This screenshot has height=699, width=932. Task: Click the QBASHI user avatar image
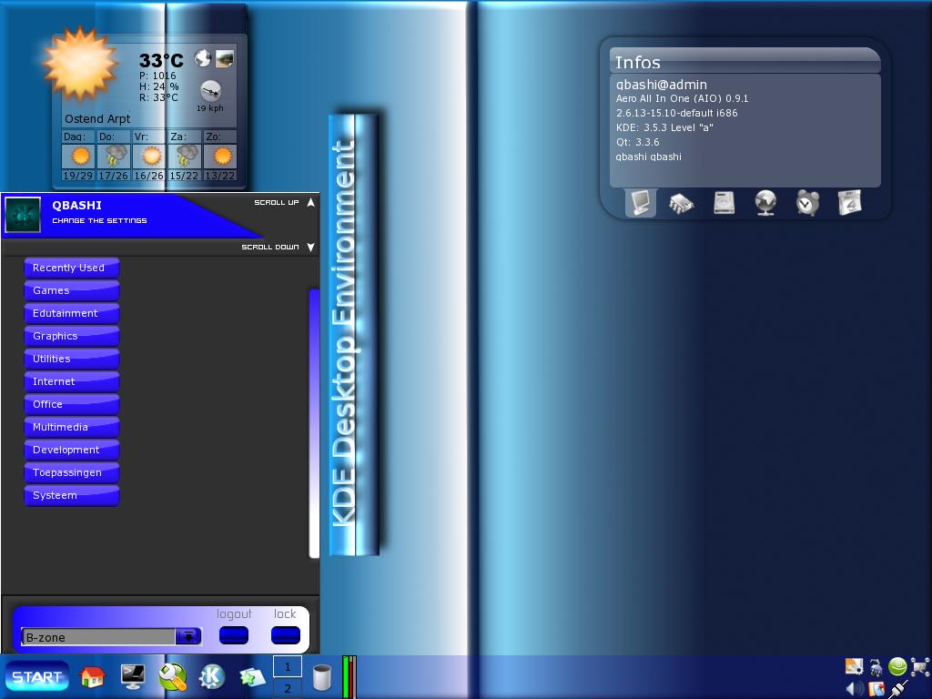click(23, 214)
